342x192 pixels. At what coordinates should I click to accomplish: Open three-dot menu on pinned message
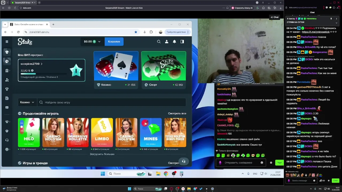click(336, 19)
